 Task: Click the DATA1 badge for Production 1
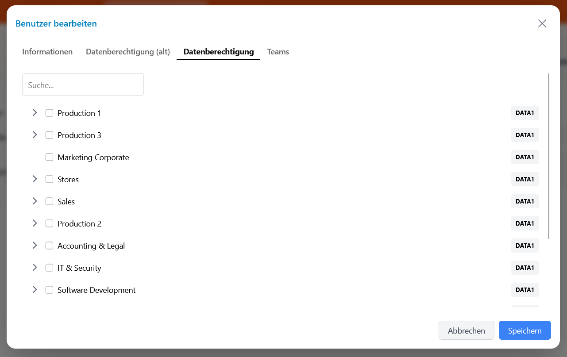coord(525,113)
